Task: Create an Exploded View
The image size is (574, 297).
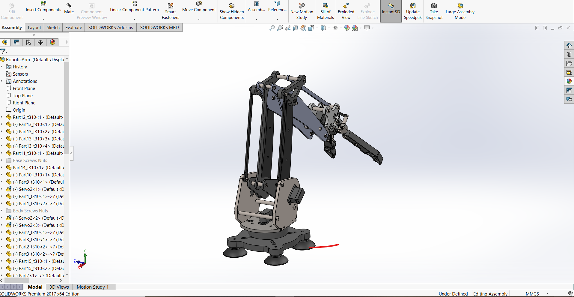Action: (346, 11)
